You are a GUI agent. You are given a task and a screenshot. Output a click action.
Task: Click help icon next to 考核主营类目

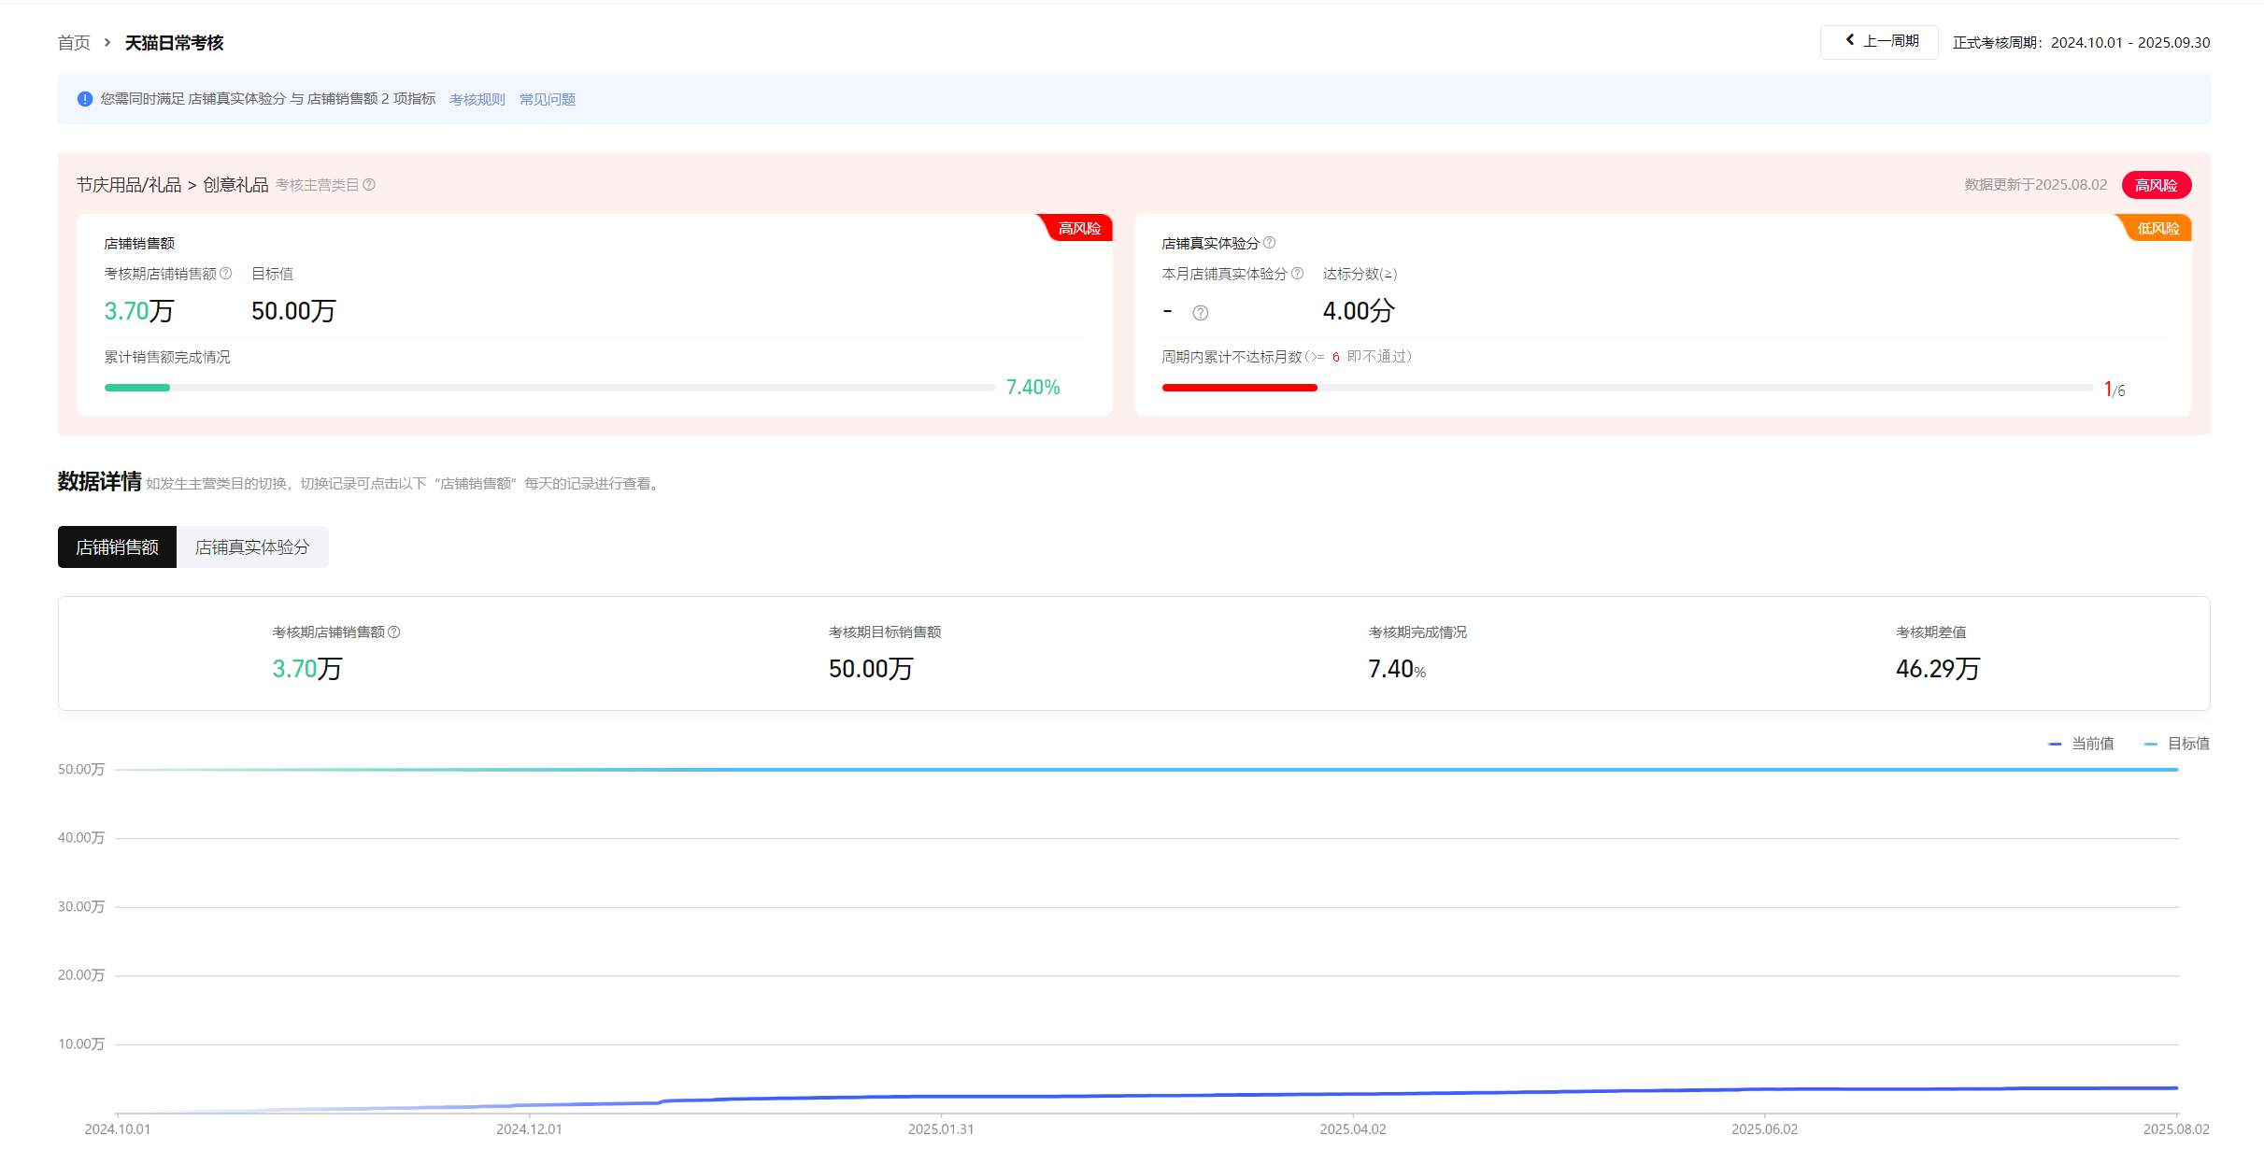click(x=369, y=185)
